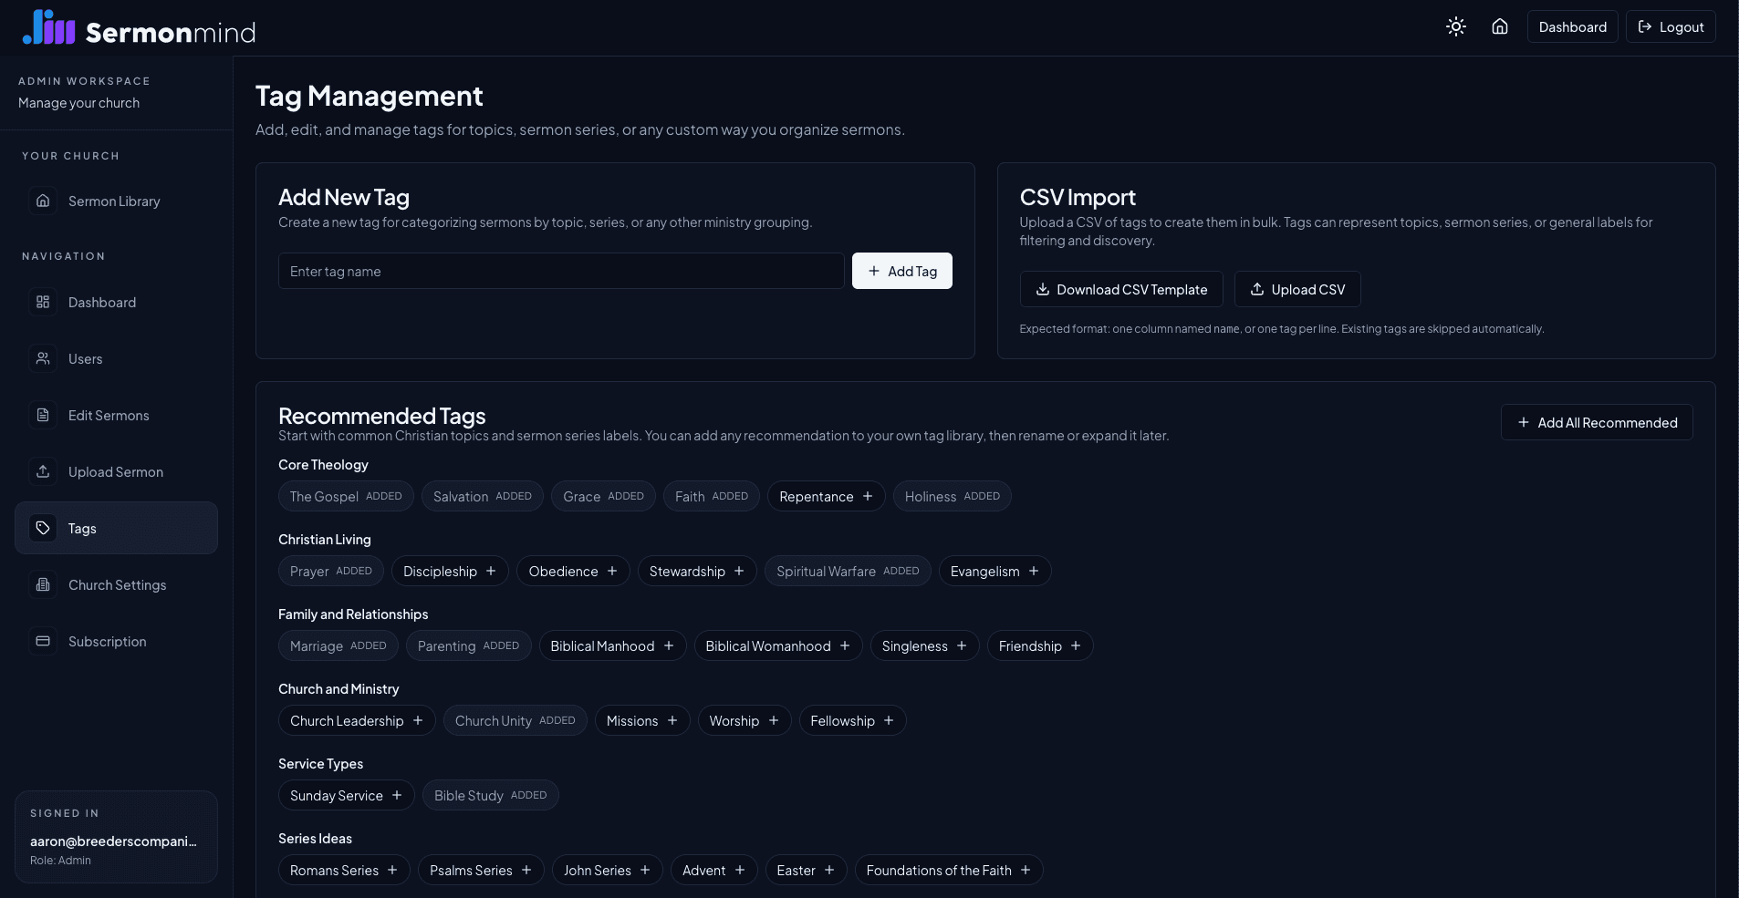The width and height of the screenshot is (1739, 898).
Task: Click the plus icon on Sunday Service
Action: click(x=397, y=795)
